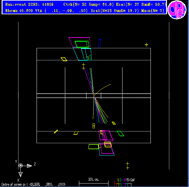Select the curved yellow track
This screenshot has width=189, height=187.
click(x=102, y=89)
